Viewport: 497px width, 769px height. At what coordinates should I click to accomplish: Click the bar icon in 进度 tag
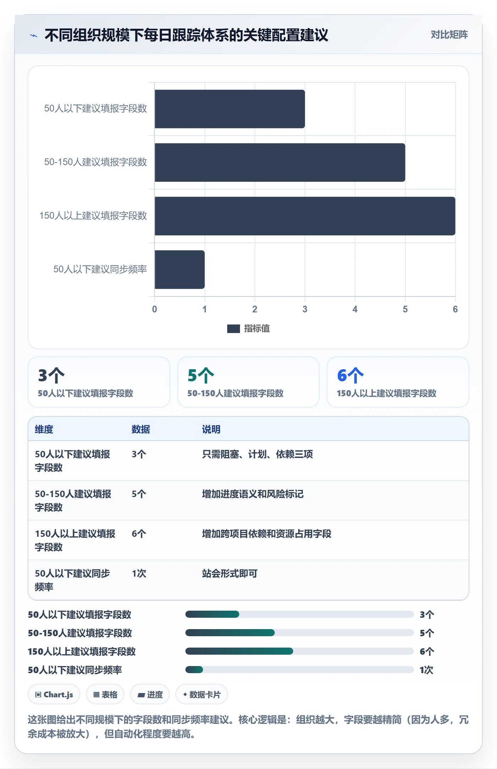click(141, 695)
